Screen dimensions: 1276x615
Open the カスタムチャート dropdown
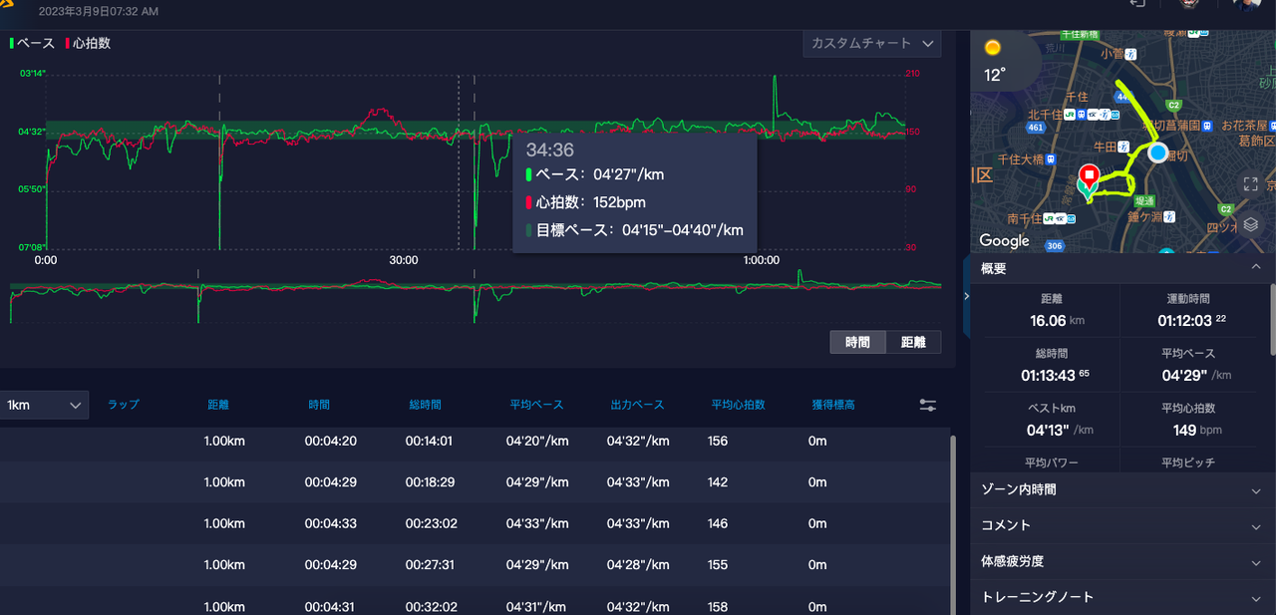[872, 44]
